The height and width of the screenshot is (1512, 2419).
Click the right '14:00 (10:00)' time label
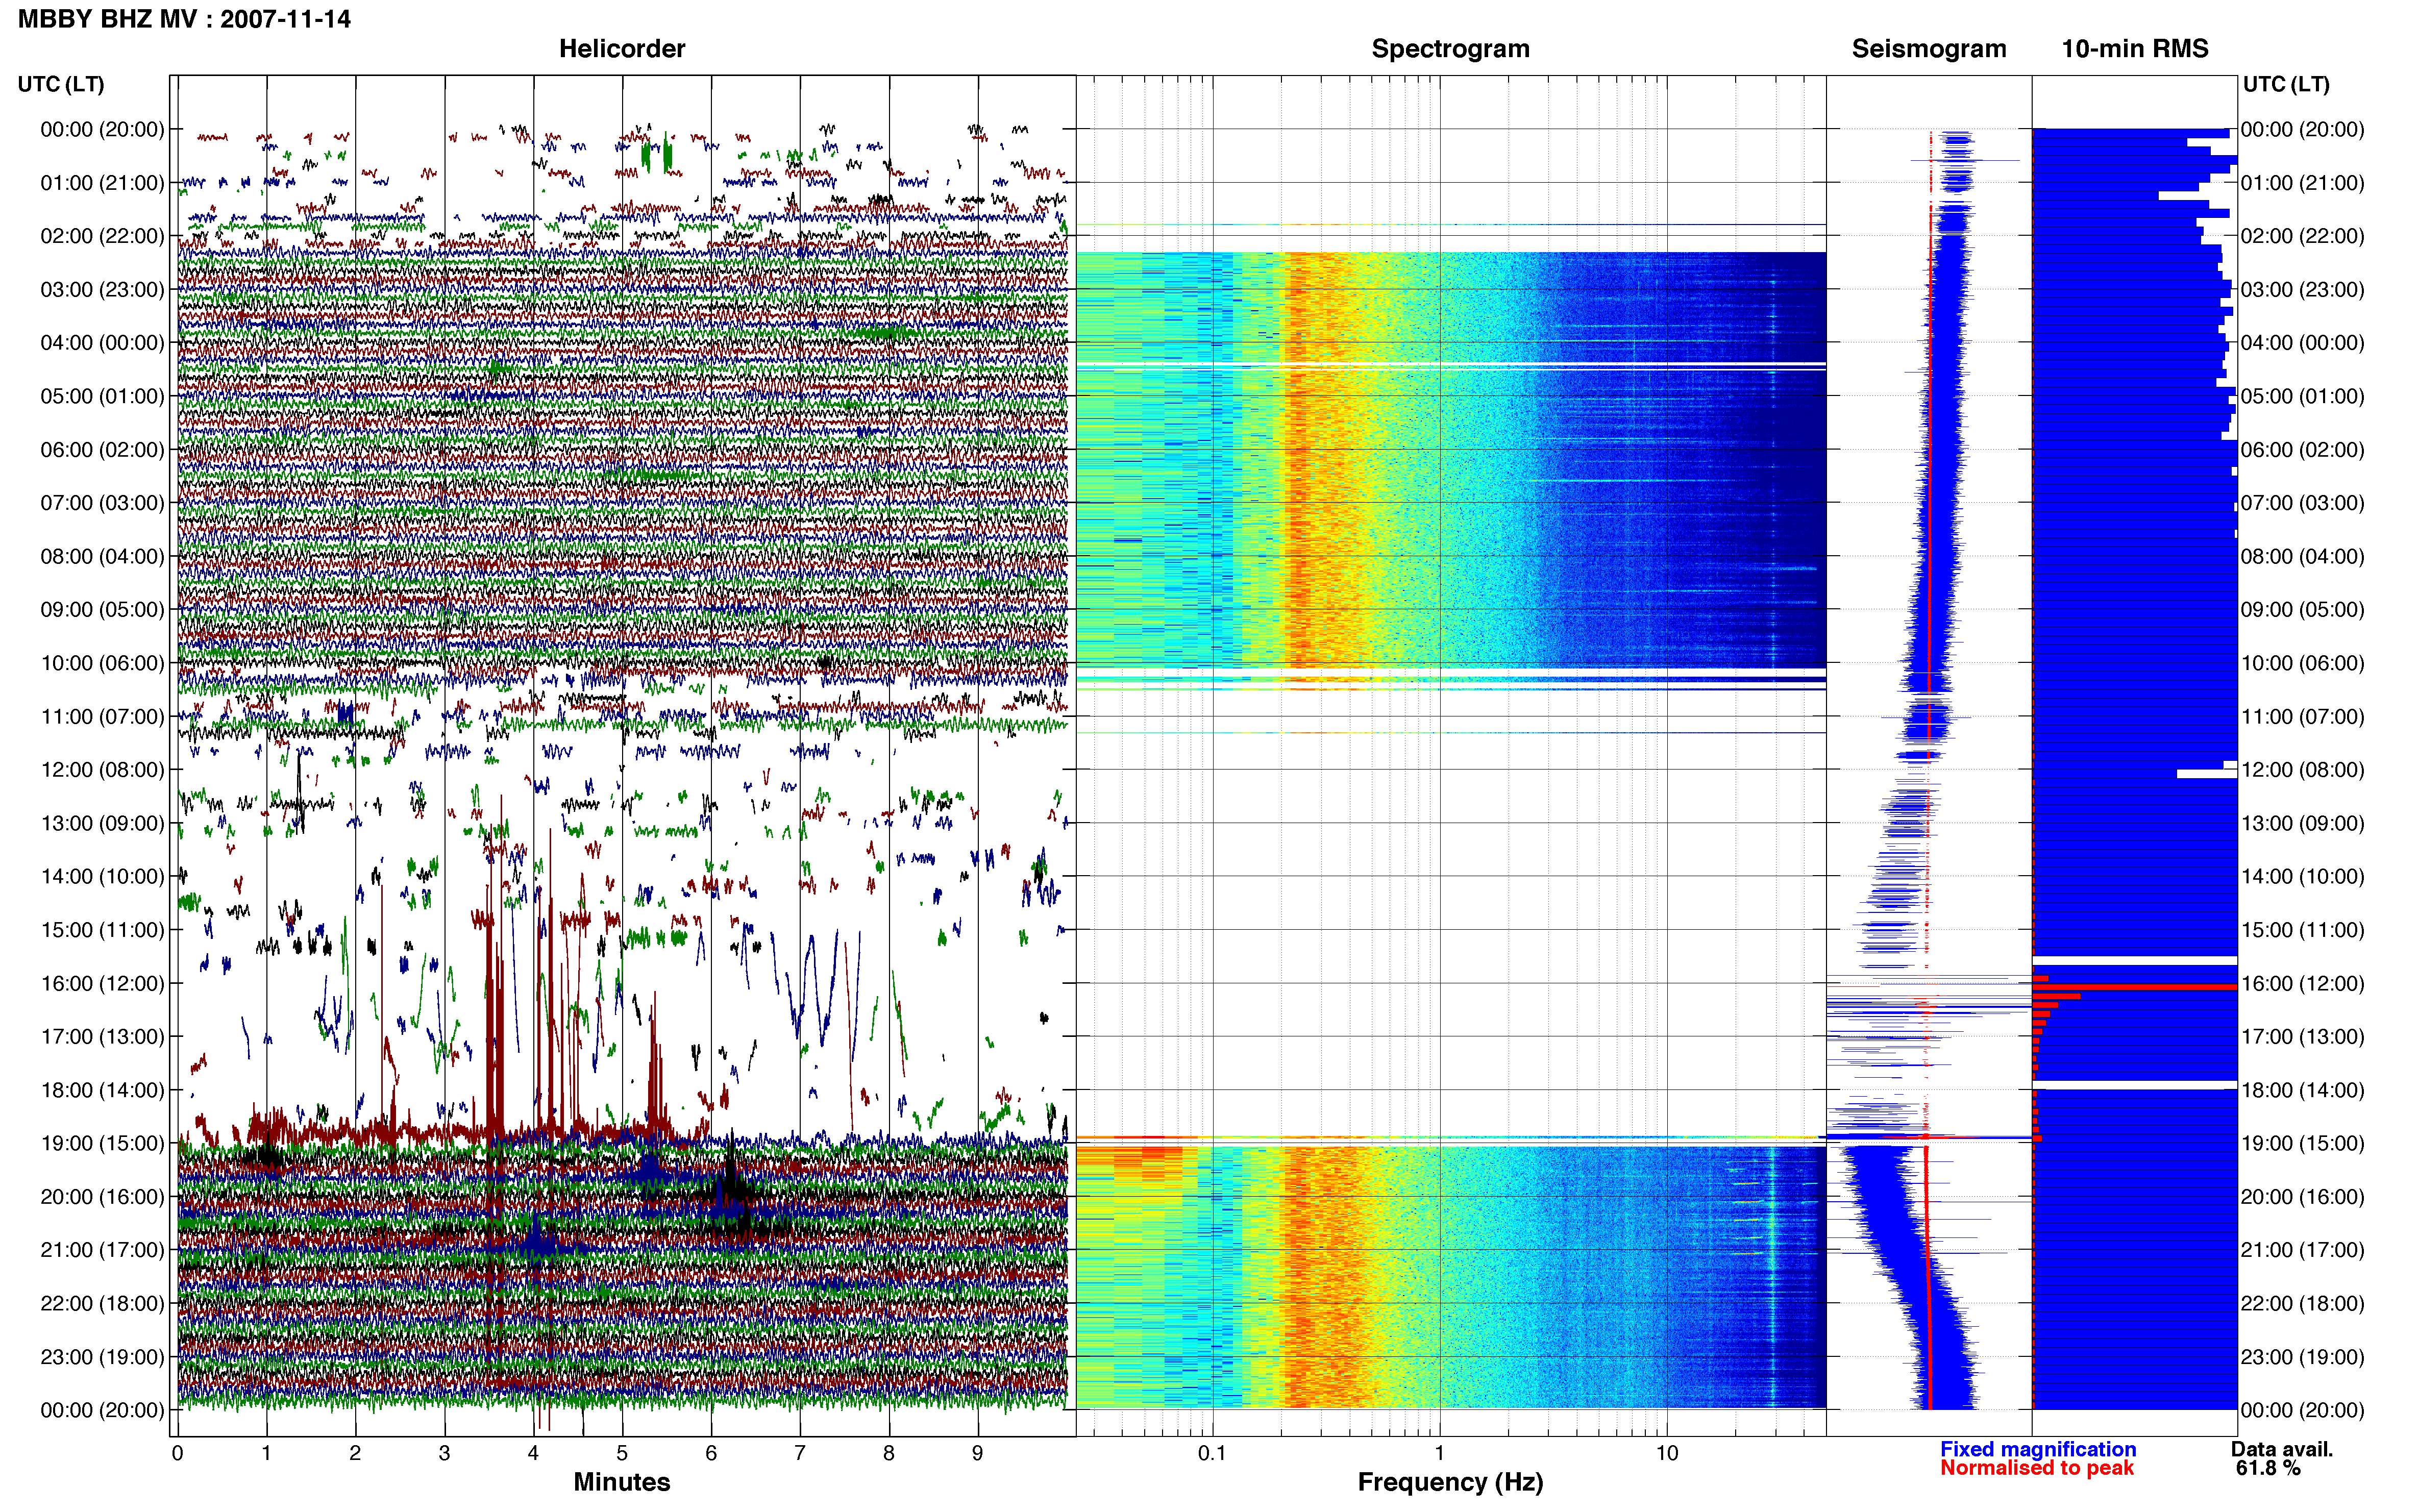coord(2302,877)
